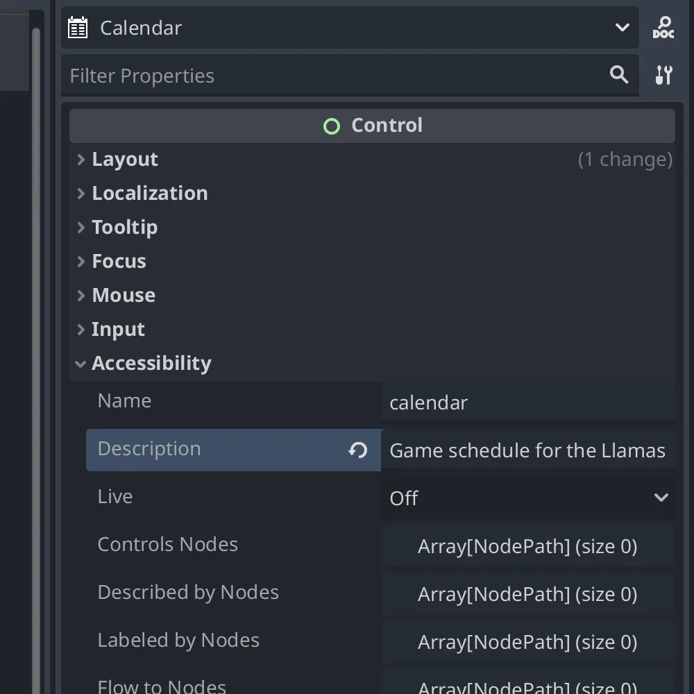Image resolution: width=694 pixels, height=694 pixels.
Task: Click the Filter Properties input field
Action: pyautogui.click(x=278, y=75)
